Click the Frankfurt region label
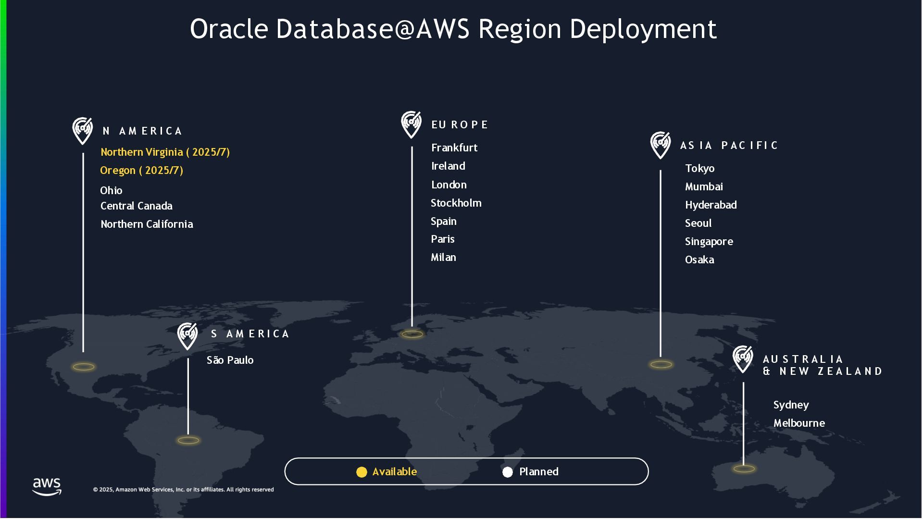This screenshot has height=519, width=923. (x=454, y=148)
